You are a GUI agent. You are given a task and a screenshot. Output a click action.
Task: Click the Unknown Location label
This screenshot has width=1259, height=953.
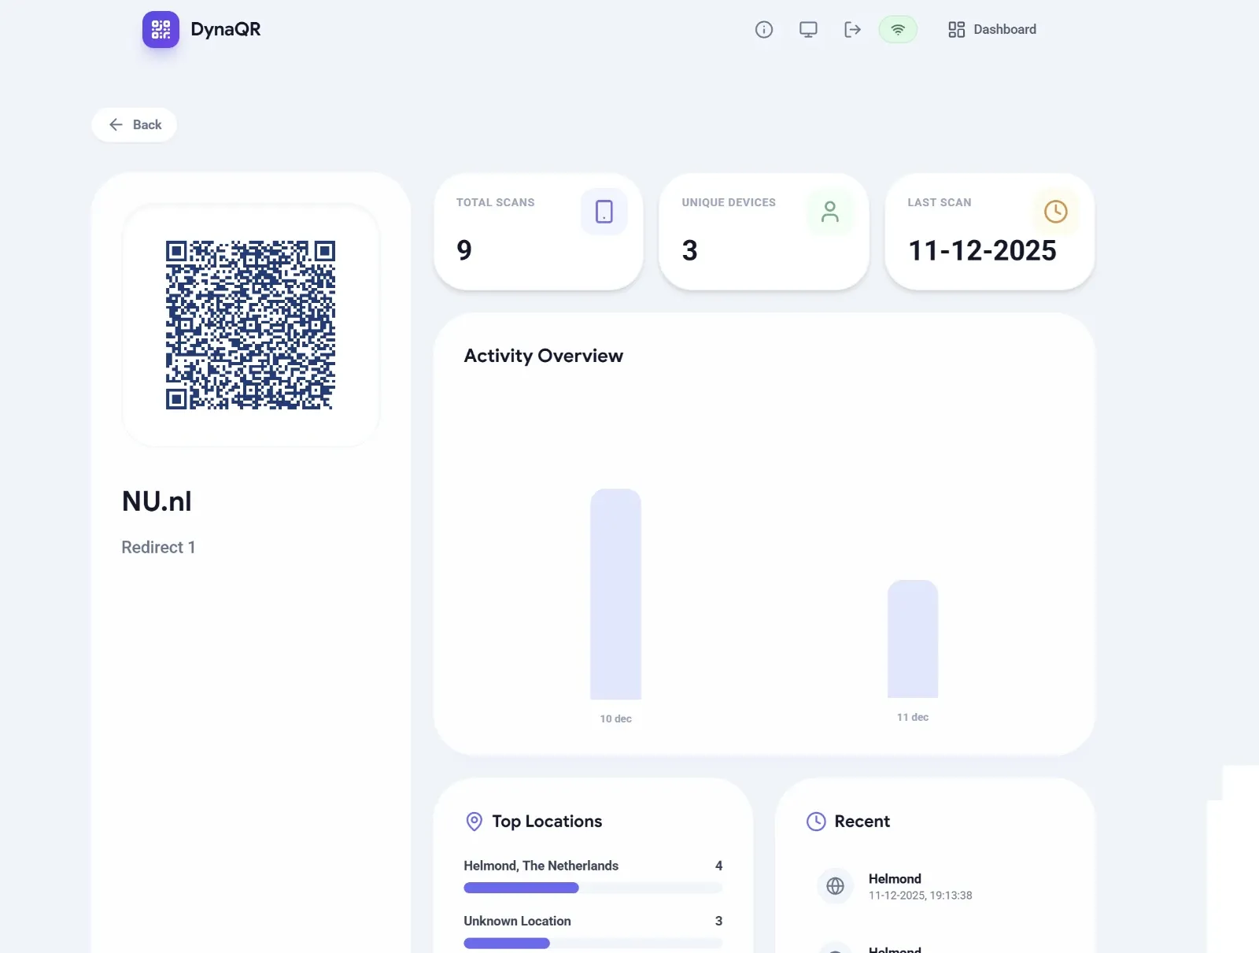[518, 921]
